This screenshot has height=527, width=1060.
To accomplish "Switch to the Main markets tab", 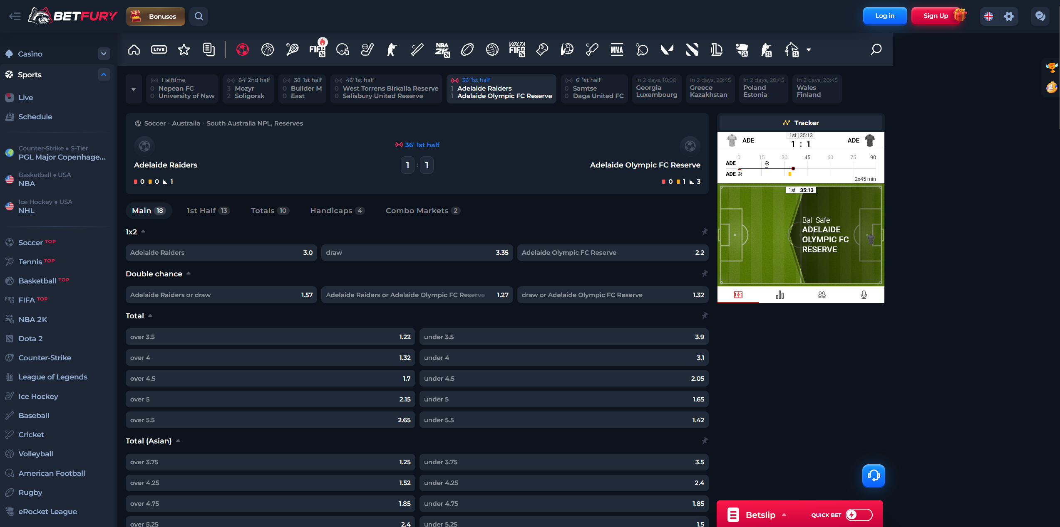I will coord(149,211).
